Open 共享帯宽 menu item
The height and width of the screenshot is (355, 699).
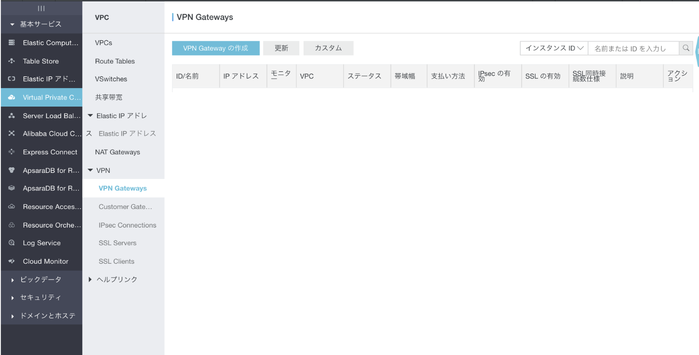109,97
